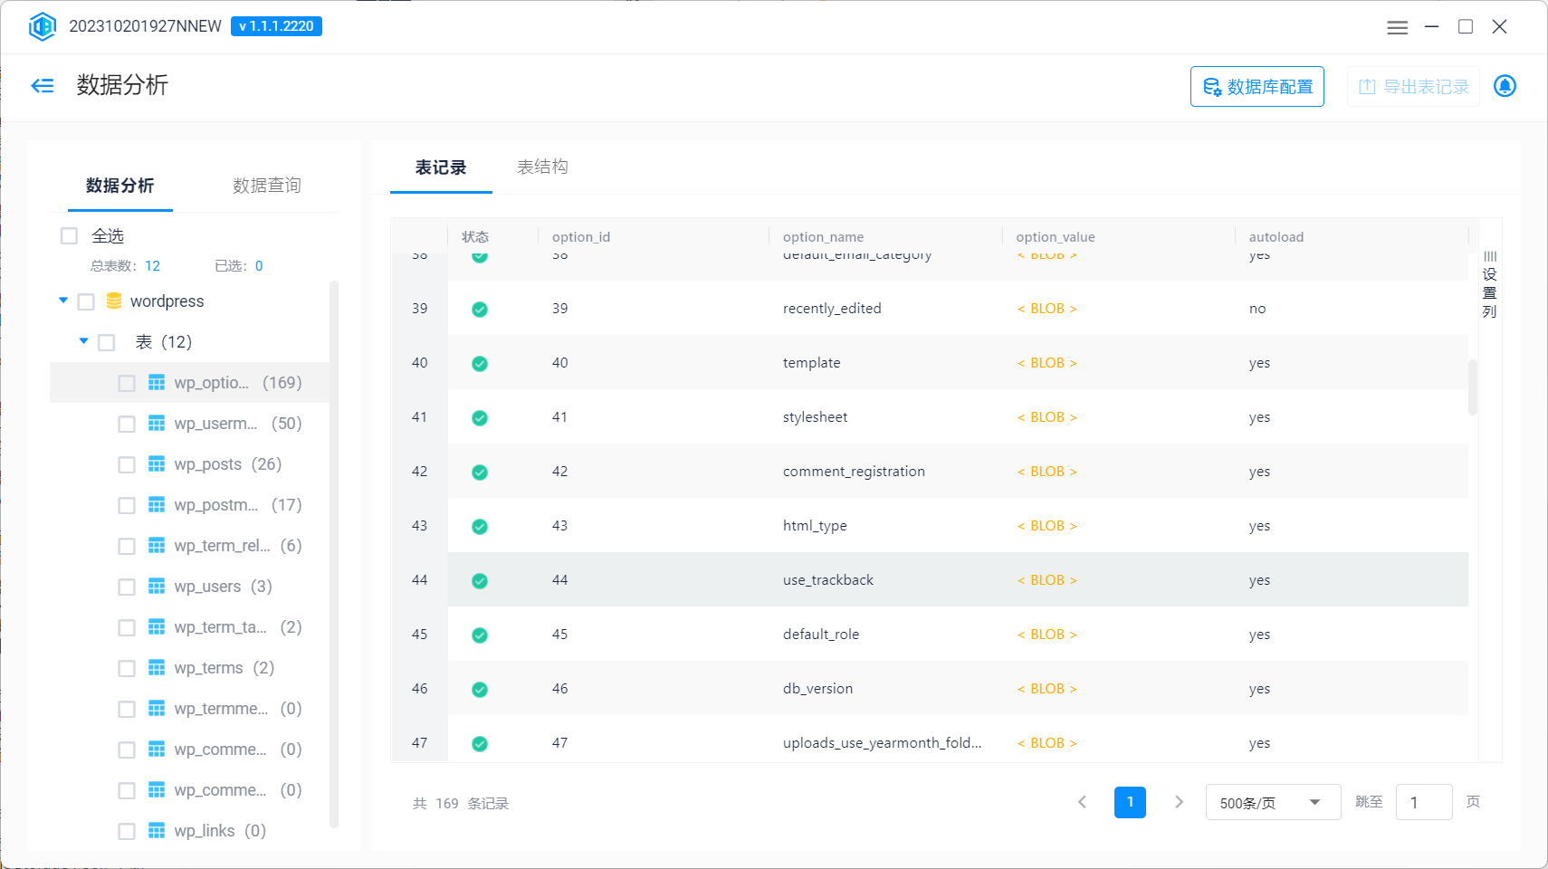
Task: Collapse the 表 (12) tree node
Action: click(x=83, y=341)
